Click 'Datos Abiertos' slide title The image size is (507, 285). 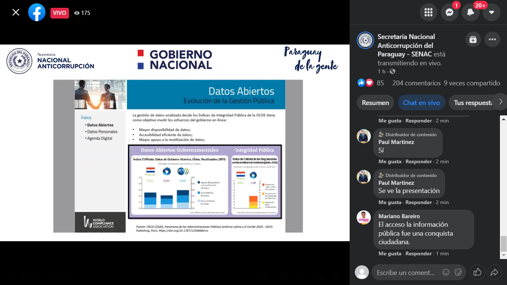coord(241,91)
